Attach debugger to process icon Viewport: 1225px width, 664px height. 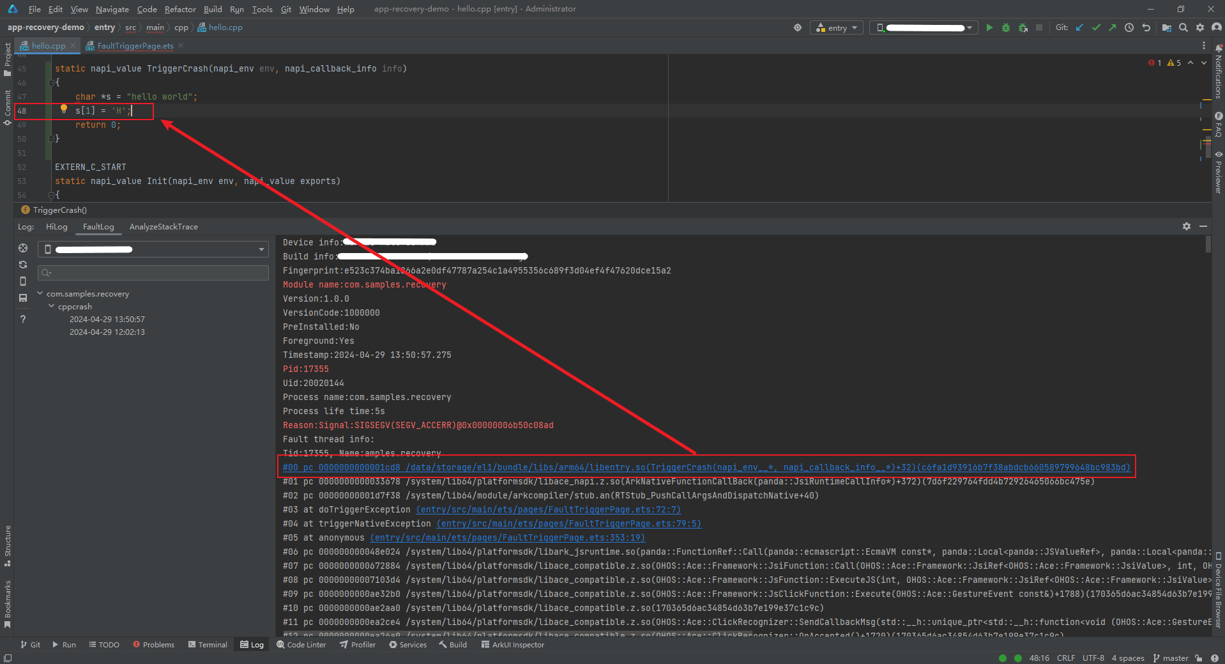coord(1023,27)
